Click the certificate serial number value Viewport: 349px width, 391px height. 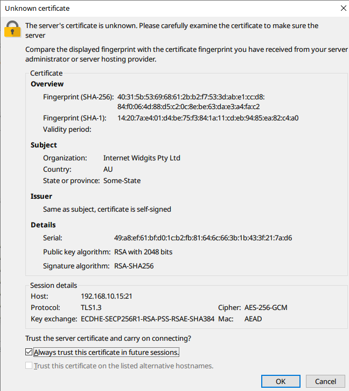203,238
